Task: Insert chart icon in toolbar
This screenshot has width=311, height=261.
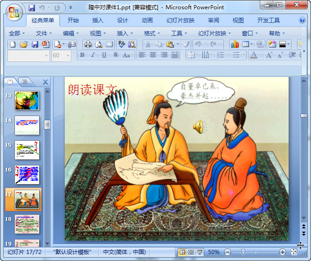Action: pyautogui.click(x=235, y=44)
